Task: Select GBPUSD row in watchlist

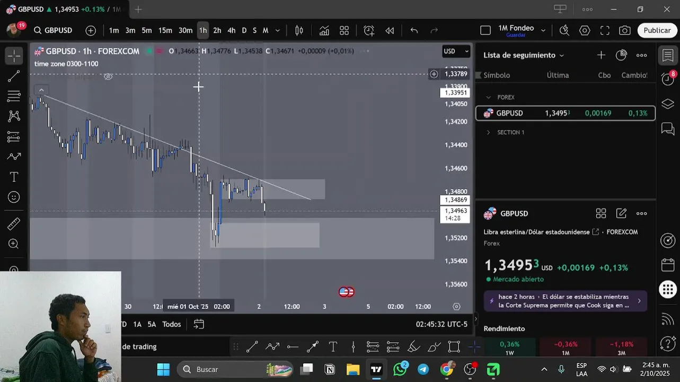Action: (x=566, y=113)
